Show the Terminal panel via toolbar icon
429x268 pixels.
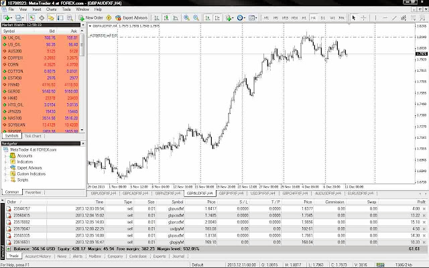[60, 18]
